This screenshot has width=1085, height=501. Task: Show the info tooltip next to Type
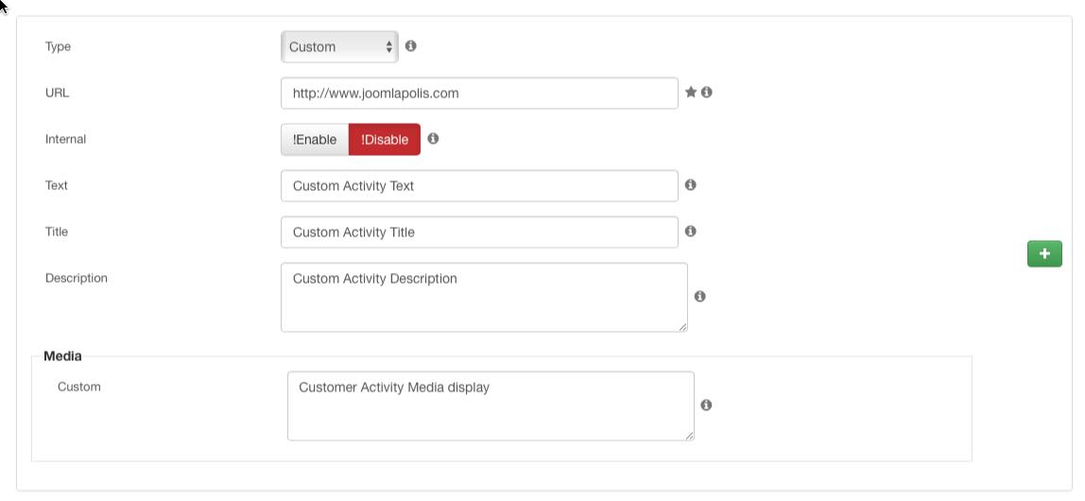(x=410, y=45)
